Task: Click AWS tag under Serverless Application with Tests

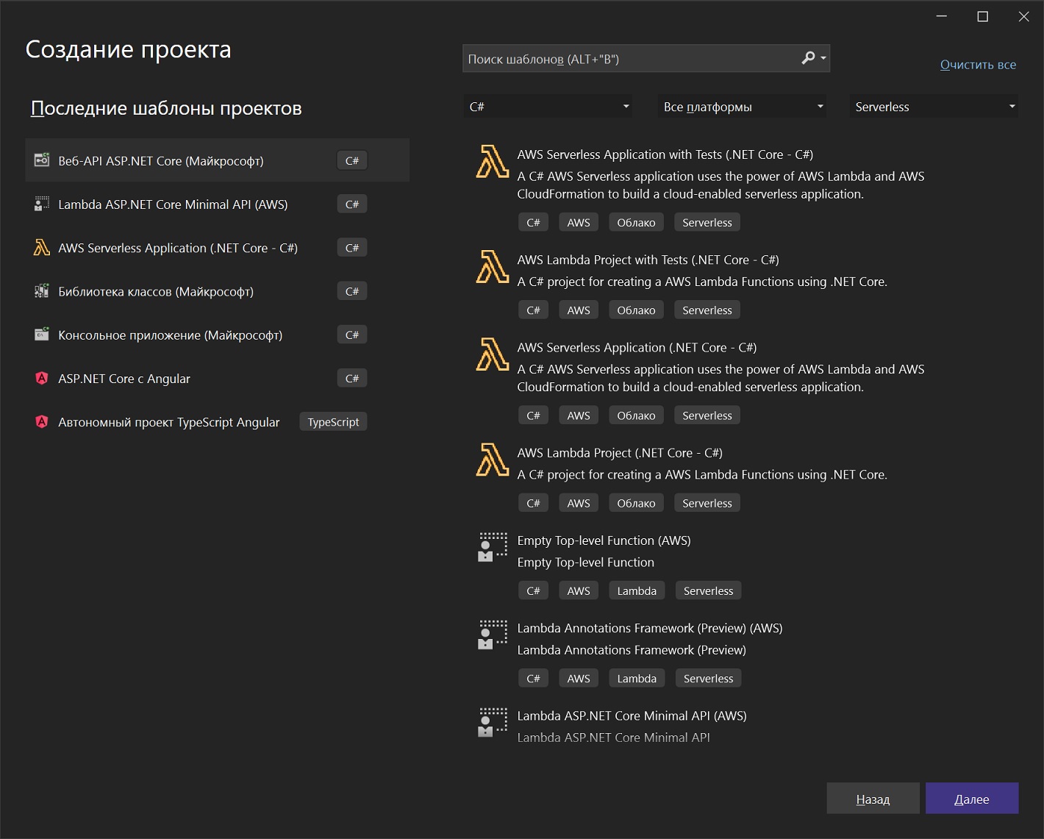Action: [579, 222]
